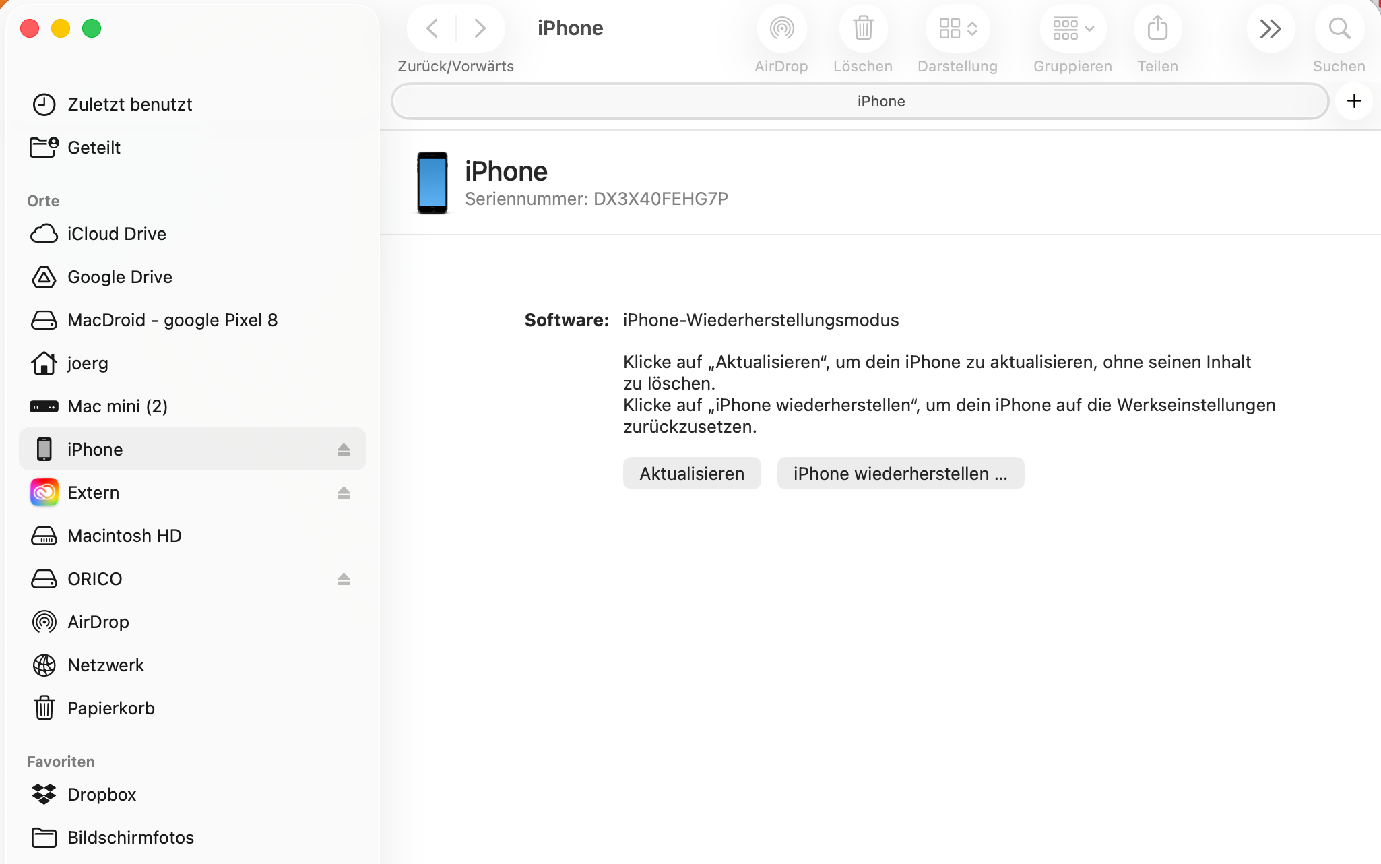Viewport: 1381px width, 864px height.
Task: Expand the hidden toolbar items chevron
Action: point(1270,28)
